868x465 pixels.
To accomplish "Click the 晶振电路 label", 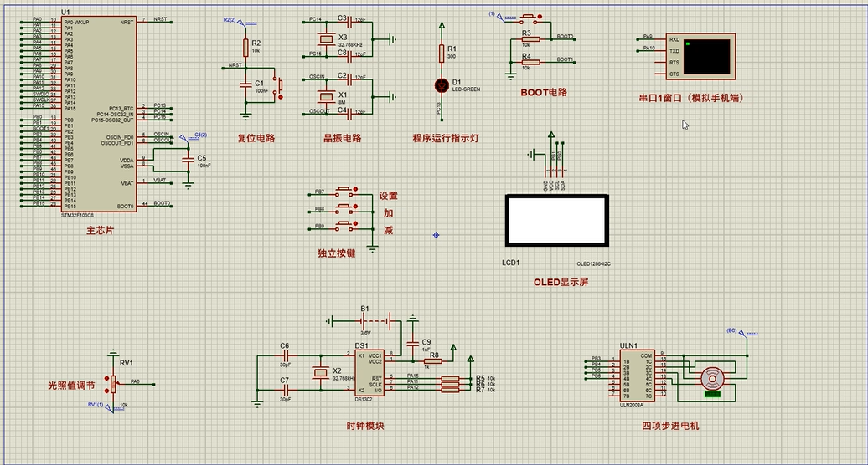I will click(x=343, y=138).
